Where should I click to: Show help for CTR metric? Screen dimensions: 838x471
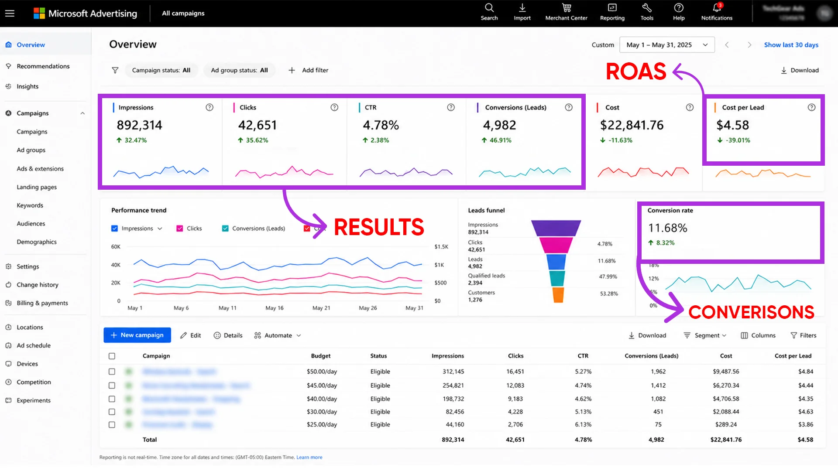coord(451,107)
